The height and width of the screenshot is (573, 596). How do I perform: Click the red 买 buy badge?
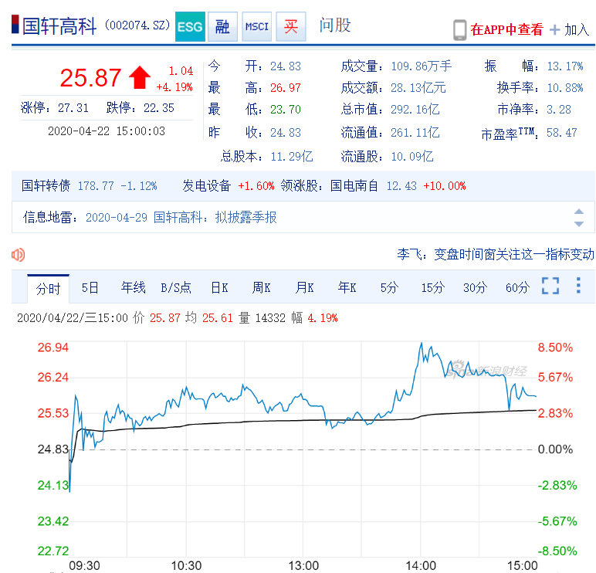290,27
